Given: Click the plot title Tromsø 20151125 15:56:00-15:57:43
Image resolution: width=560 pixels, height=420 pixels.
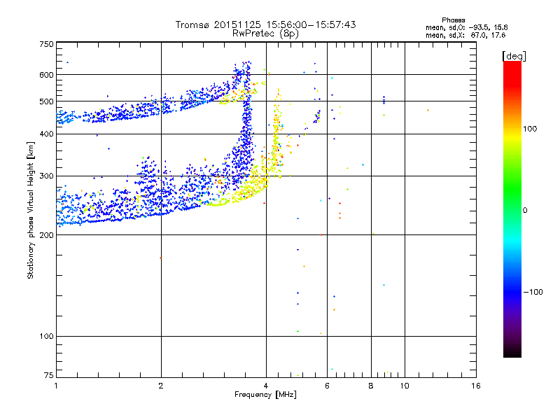Looking at the screenshot, I should [x=265, y=24].
